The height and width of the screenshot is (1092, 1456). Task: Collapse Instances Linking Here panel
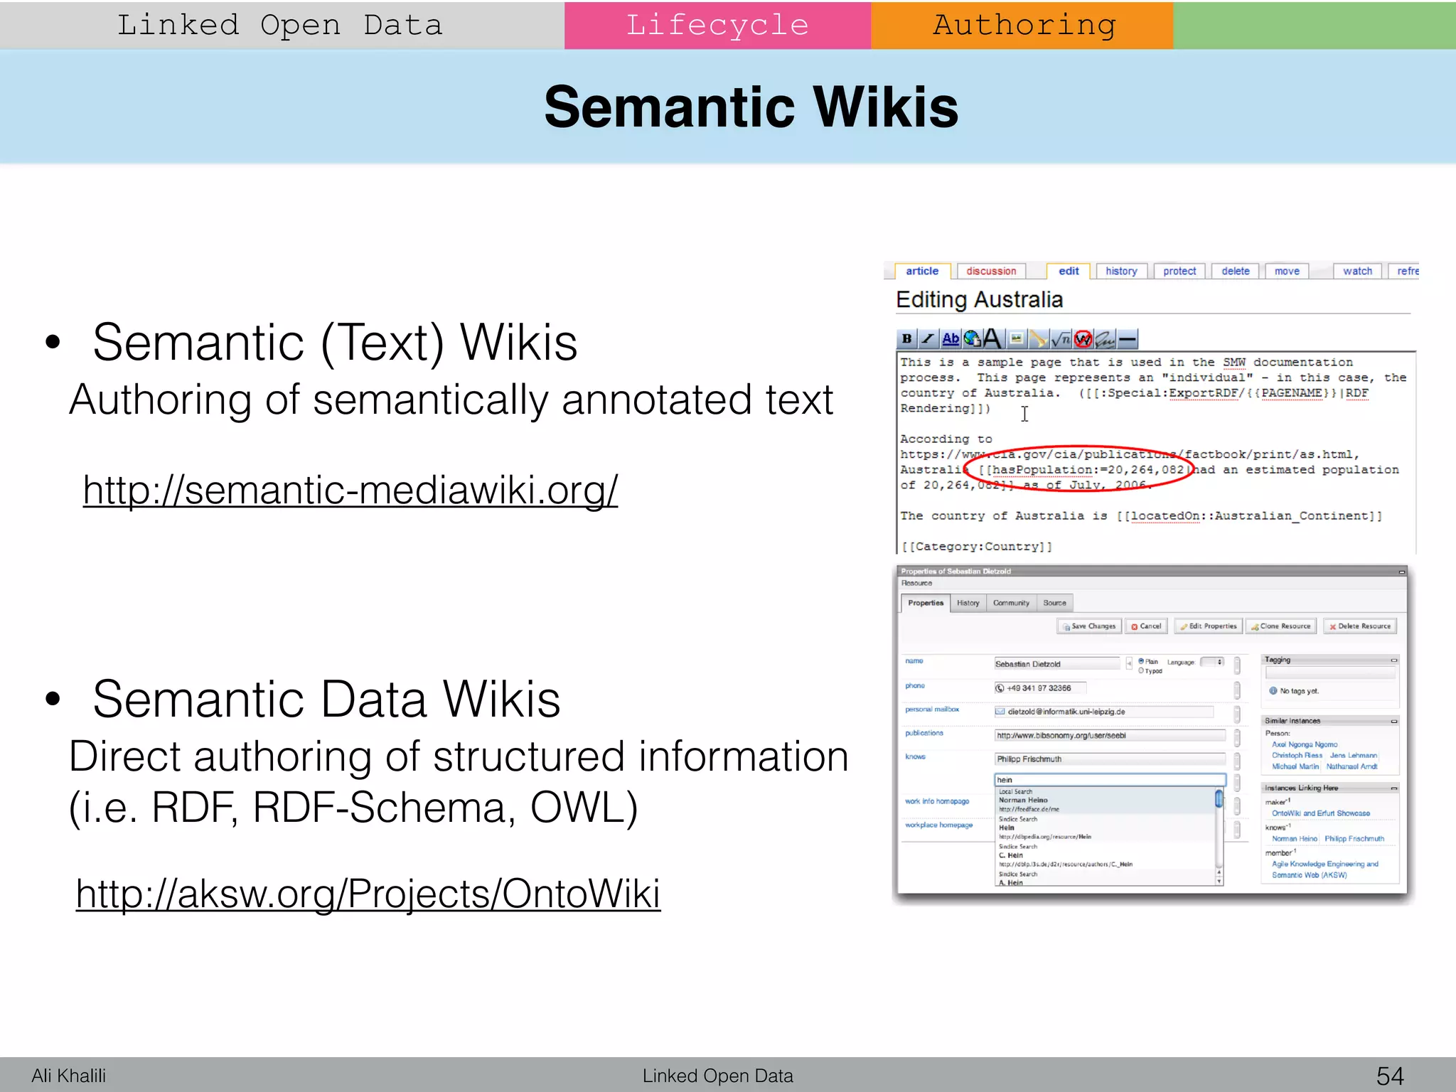(1393, 788)
